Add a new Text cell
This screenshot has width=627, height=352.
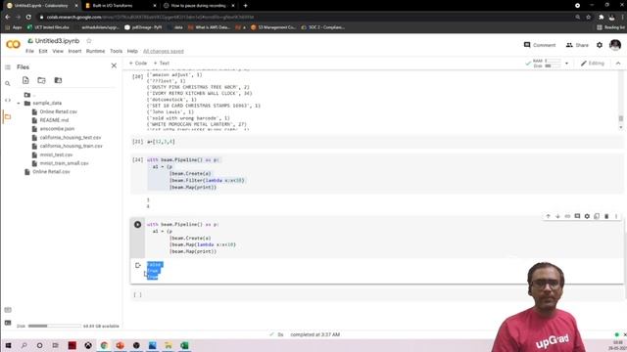(x=162, y=63)
